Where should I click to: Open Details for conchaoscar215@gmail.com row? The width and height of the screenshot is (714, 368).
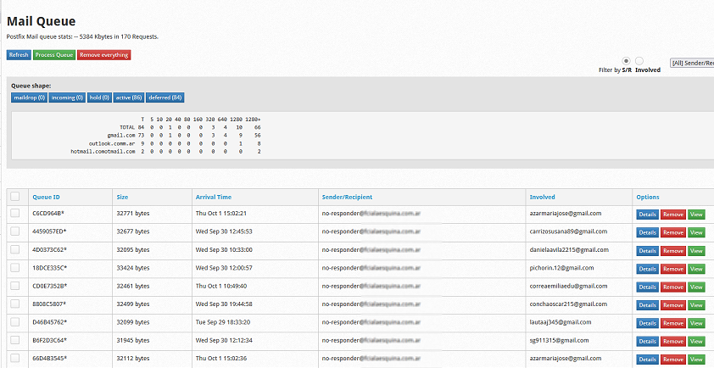pyautogui.click(x=648, y=305)
